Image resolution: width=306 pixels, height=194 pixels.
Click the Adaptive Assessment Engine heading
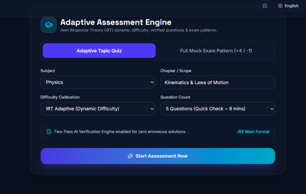(116, 22)
